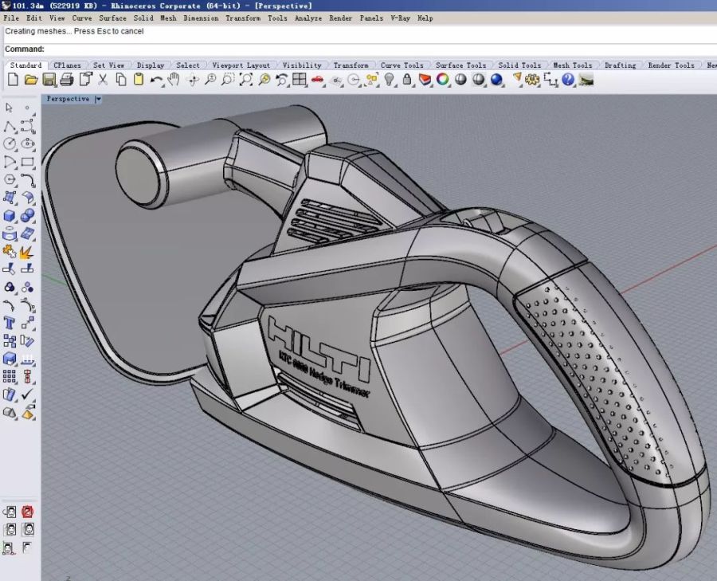The image size is (717, 581).
Task: Click the Explode tool icon
Action: (x=27, y=253)
